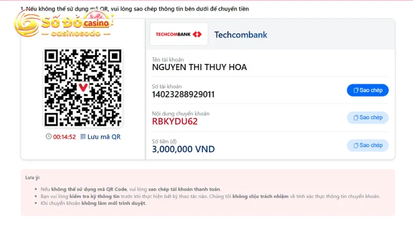Click the copy icon in the amount button
Viewport: 413px width, 232px height.
pos(356,145)
